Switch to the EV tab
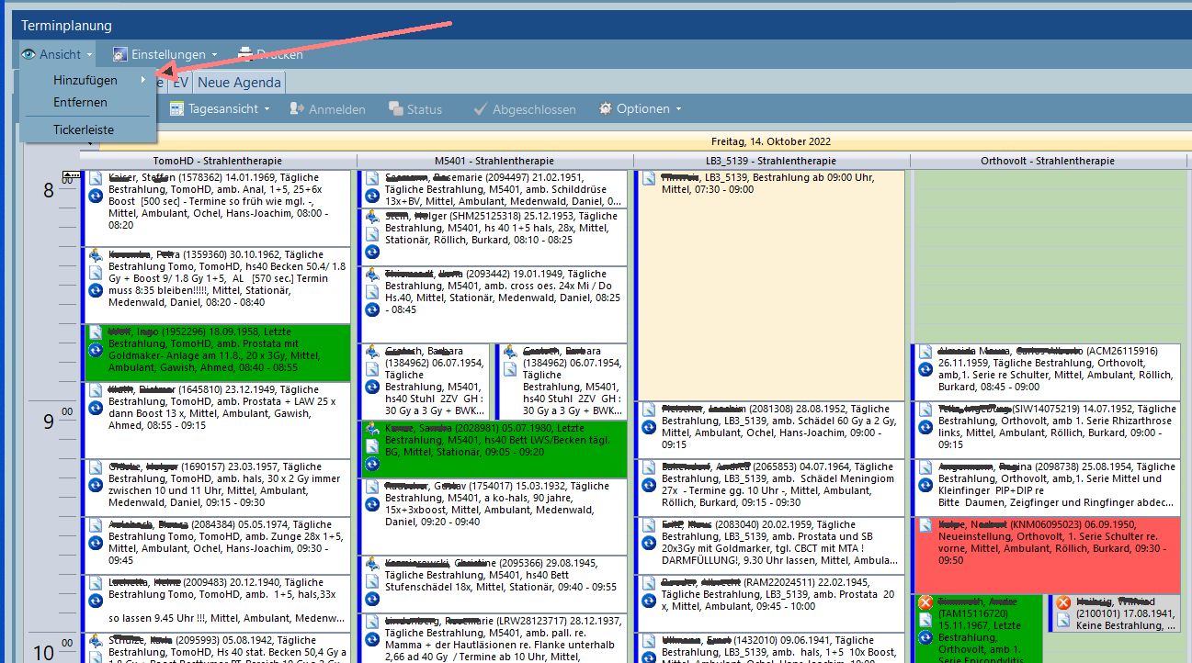 [x=181, y=83]
